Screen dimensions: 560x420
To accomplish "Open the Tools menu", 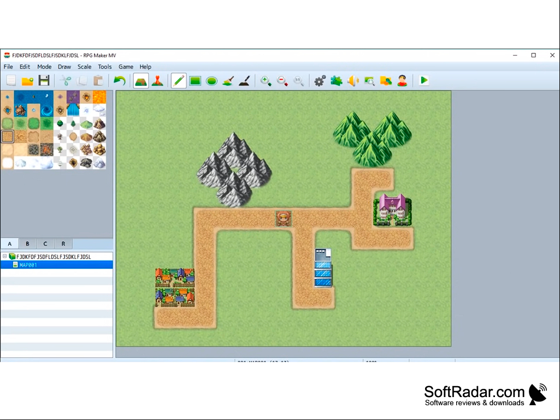I will (x=105, y=67).
